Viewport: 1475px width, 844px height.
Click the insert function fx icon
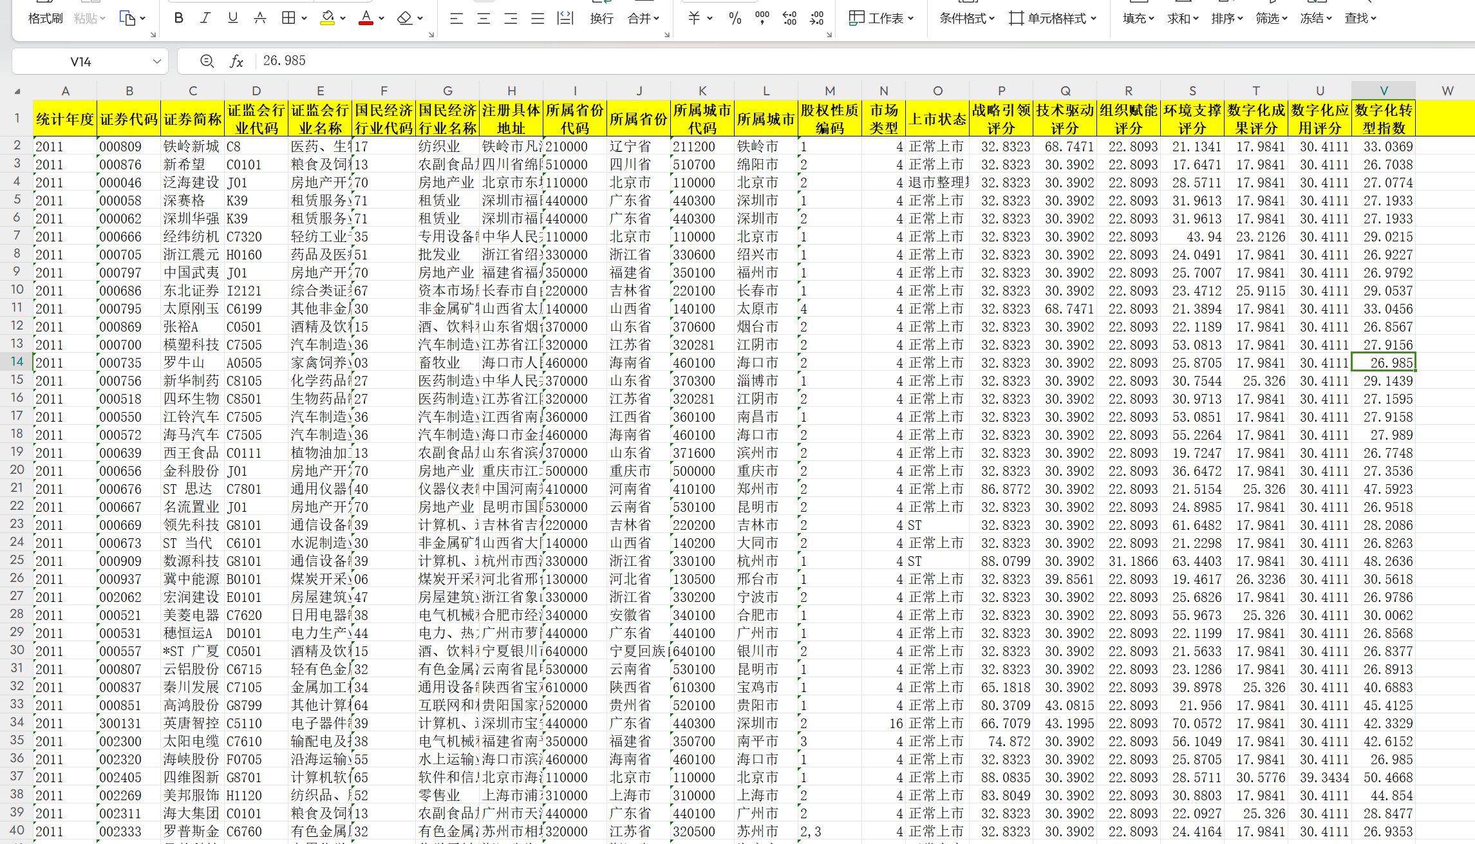(x=236, y=61)
